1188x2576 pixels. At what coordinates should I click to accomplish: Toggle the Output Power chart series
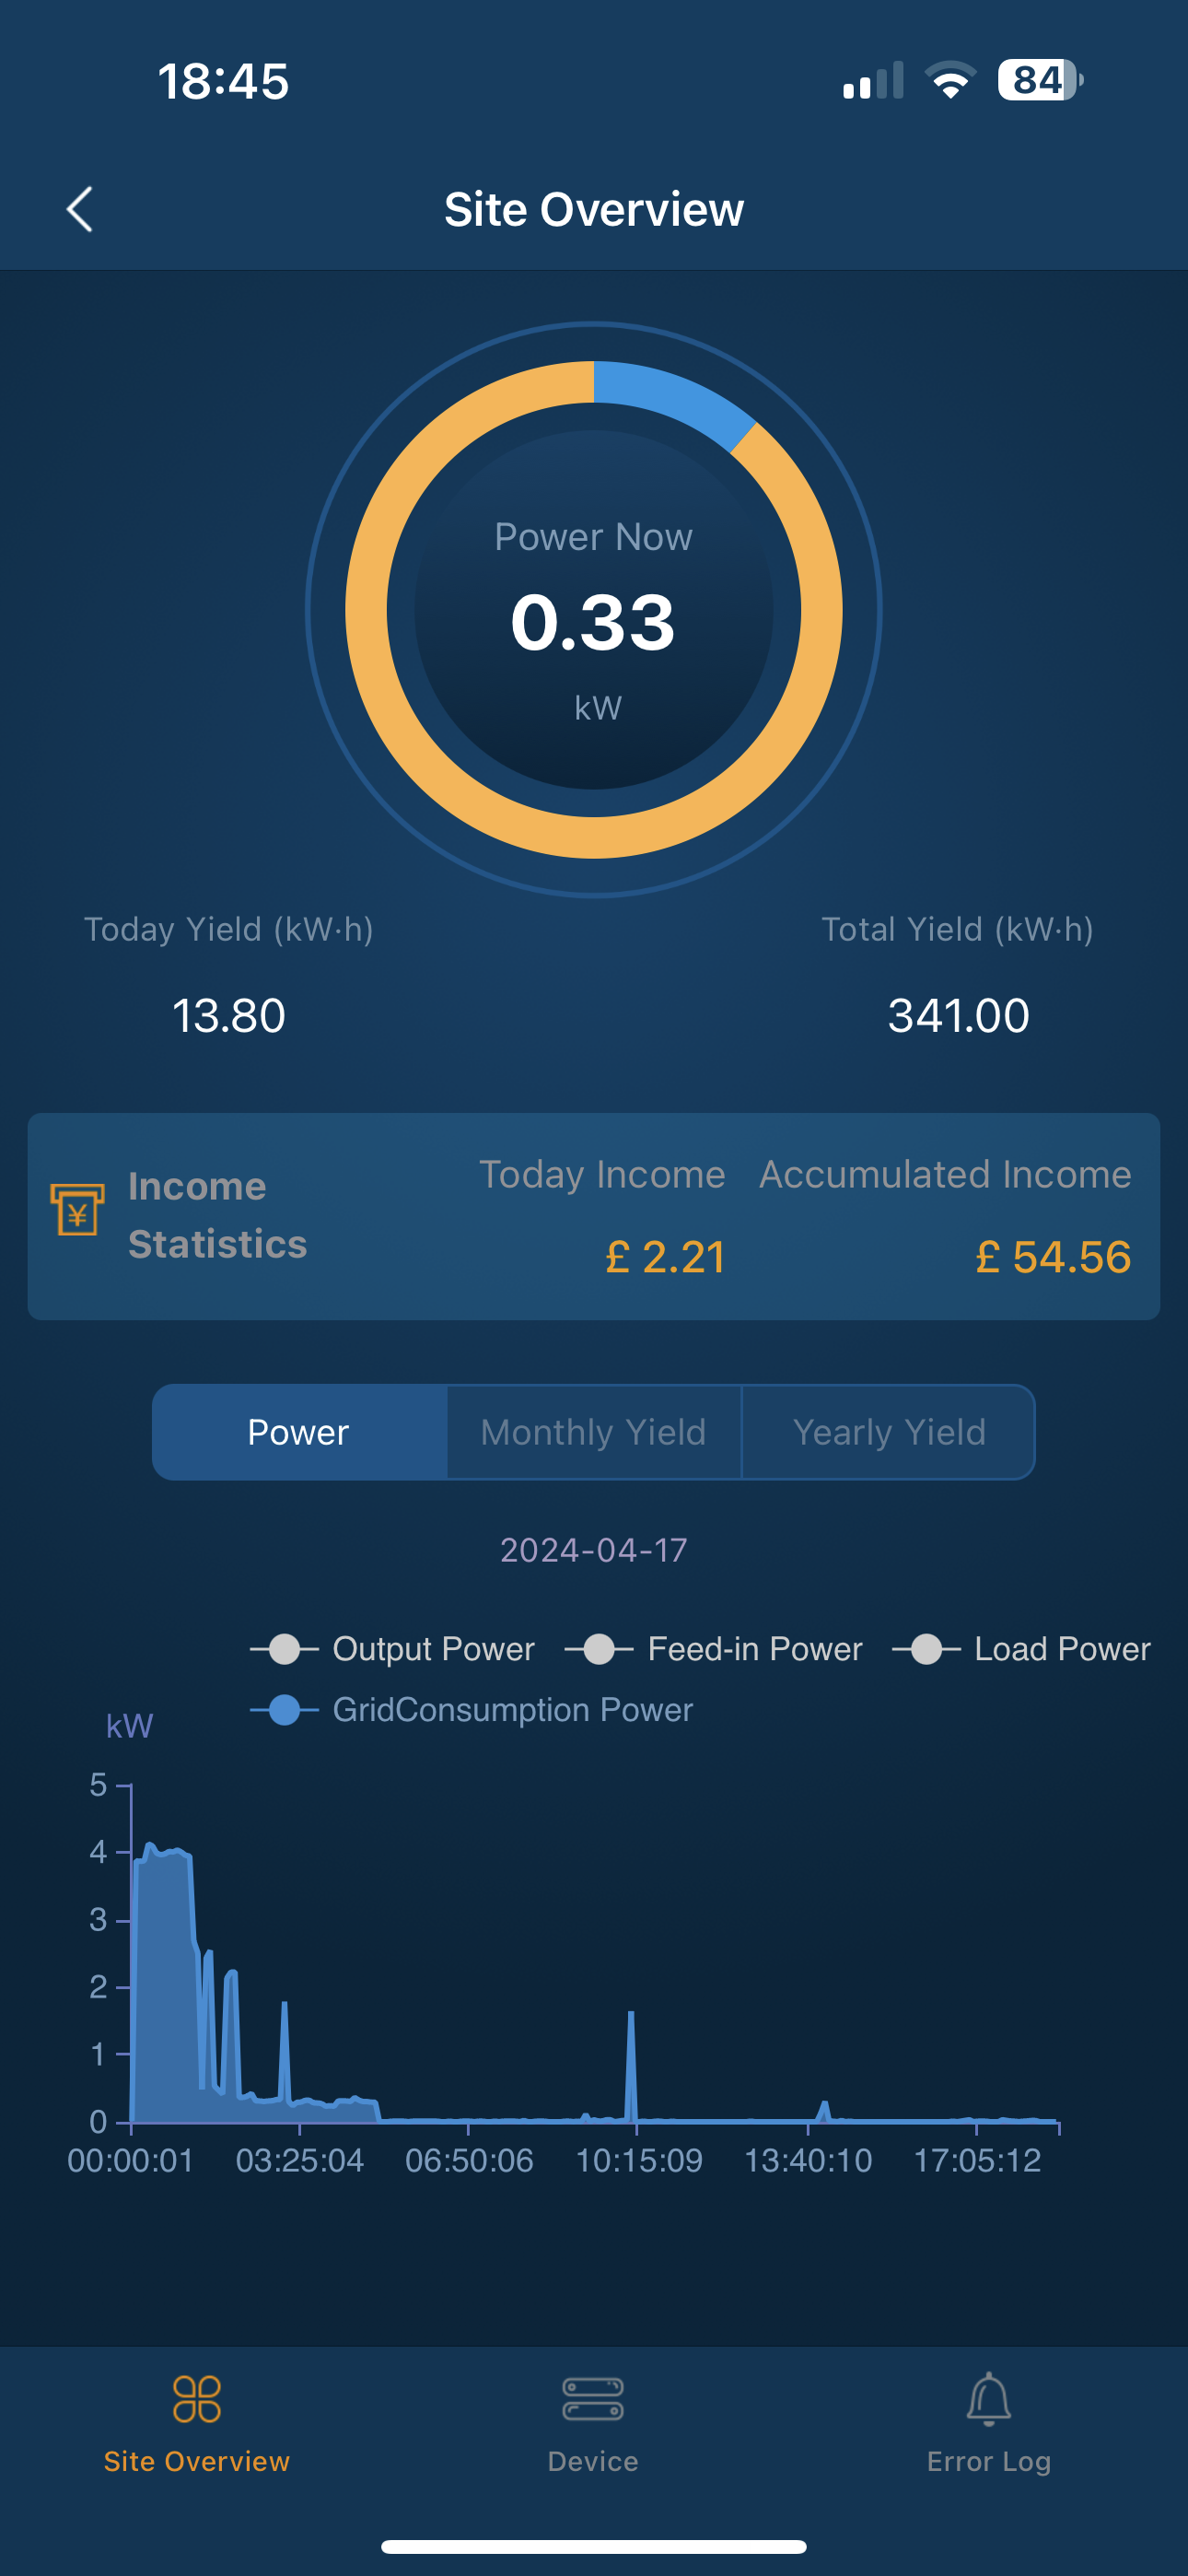coord(392,1649)
